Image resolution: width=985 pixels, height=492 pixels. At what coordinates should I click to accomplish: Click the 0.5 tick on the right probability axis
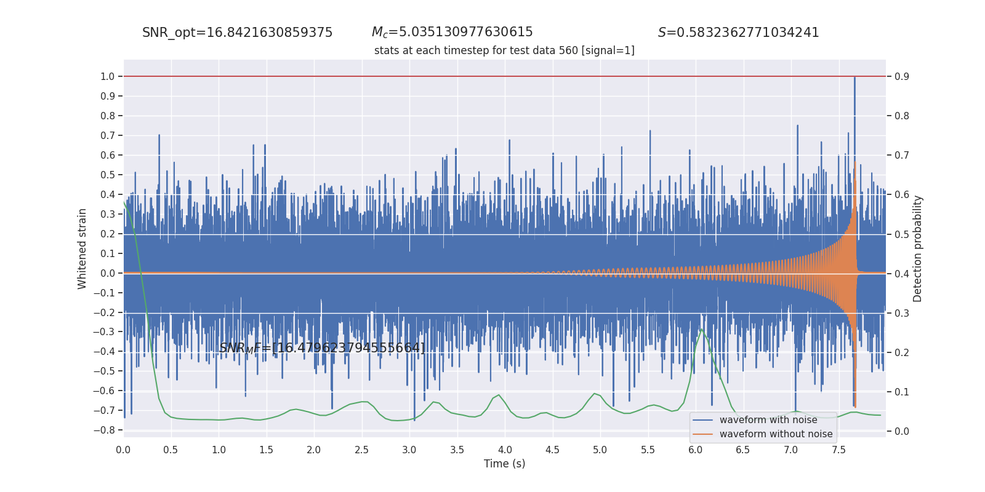tap(902, 234)
